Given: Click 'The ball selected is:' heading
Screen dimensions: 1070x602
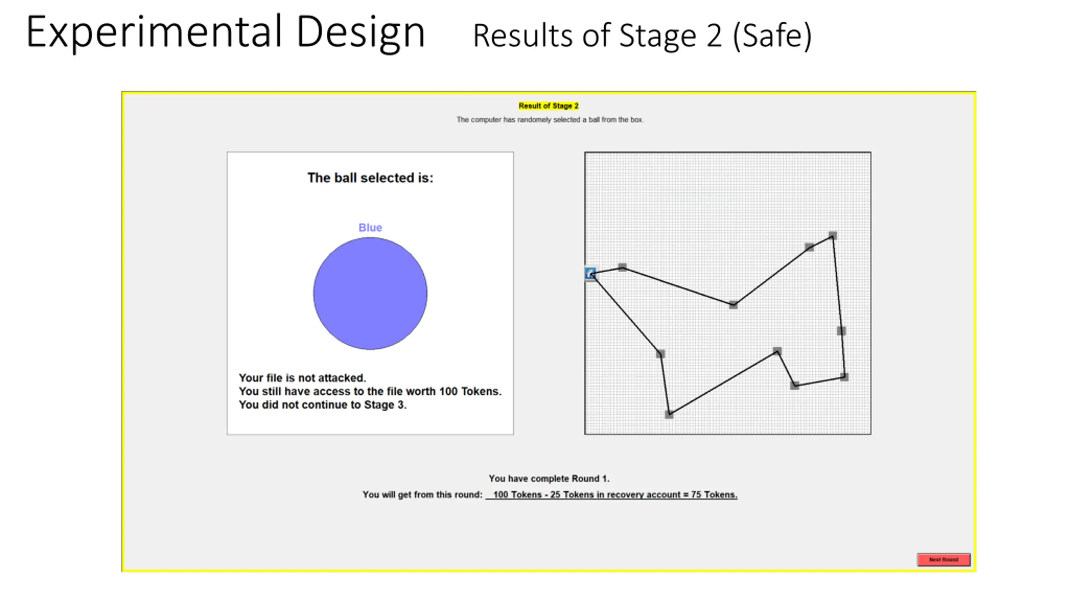Looking at the screenshot, I should coord(370,178).
